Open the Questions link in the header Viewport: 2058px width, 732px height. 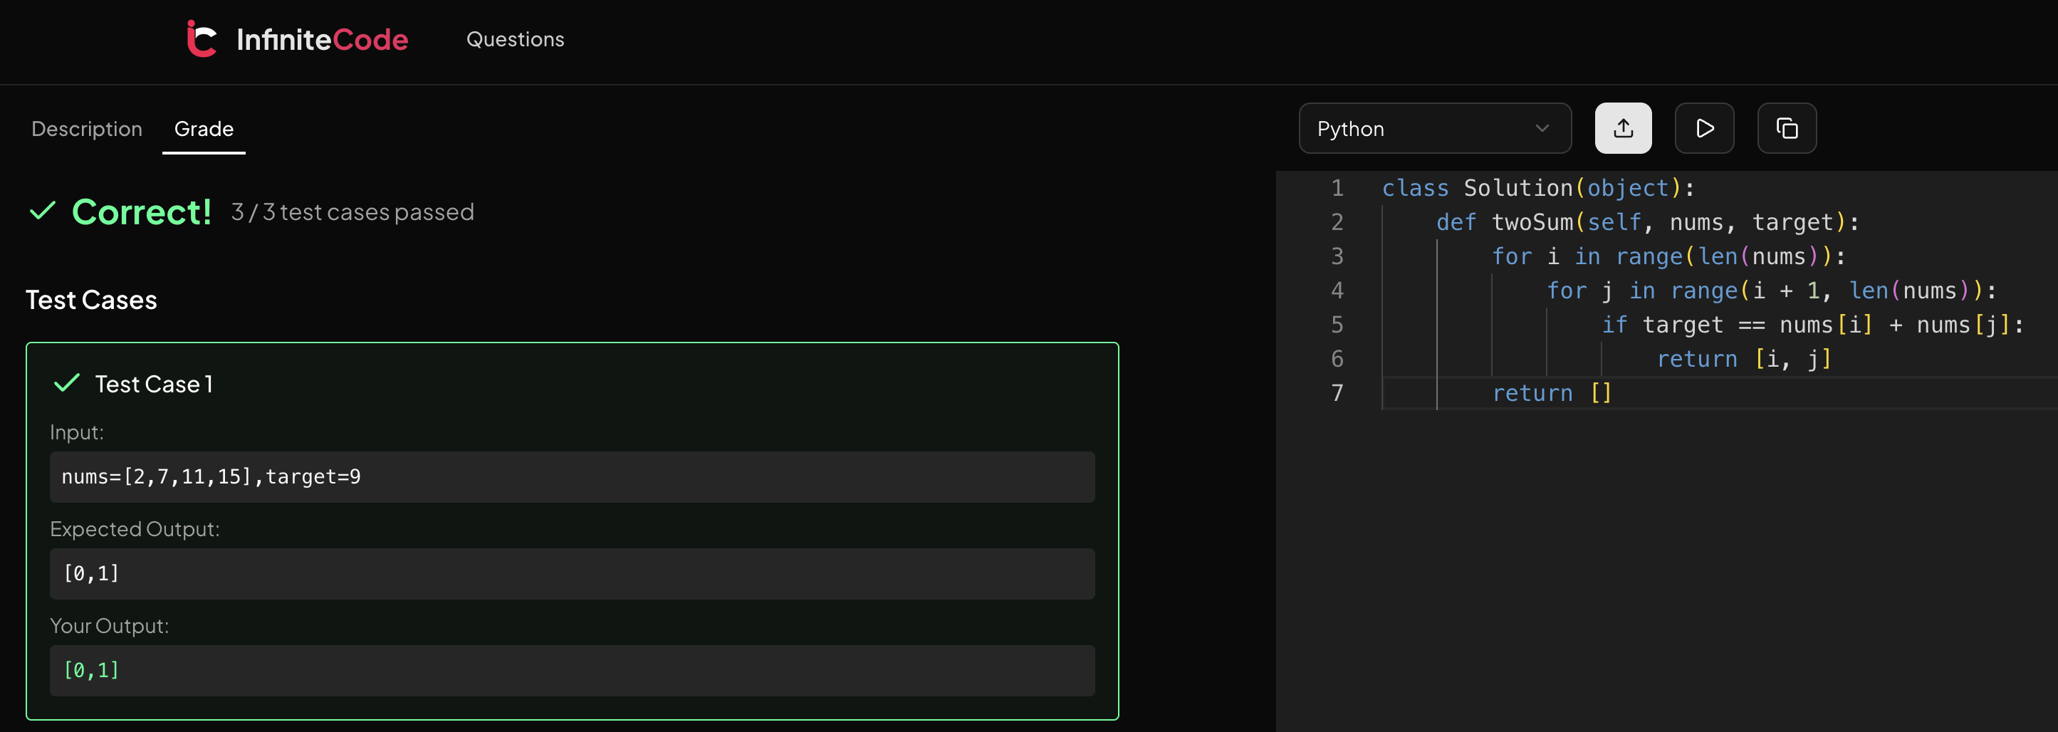514,39
